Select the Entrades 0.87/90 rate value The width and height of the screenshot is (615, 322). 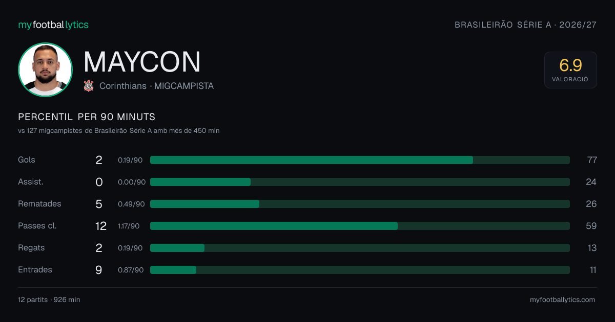[x=131, y=270]
